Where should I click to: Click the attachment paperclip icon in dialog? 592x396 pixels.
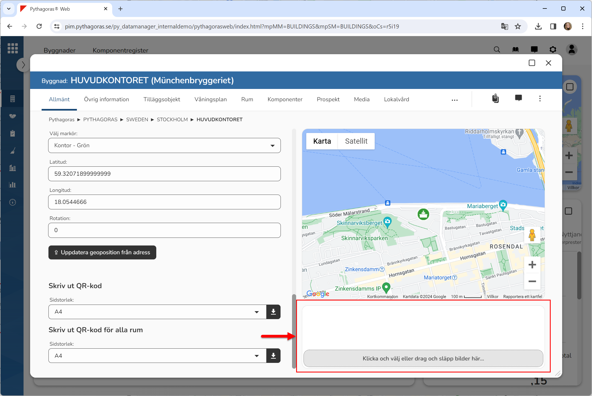tap(495, 99)
